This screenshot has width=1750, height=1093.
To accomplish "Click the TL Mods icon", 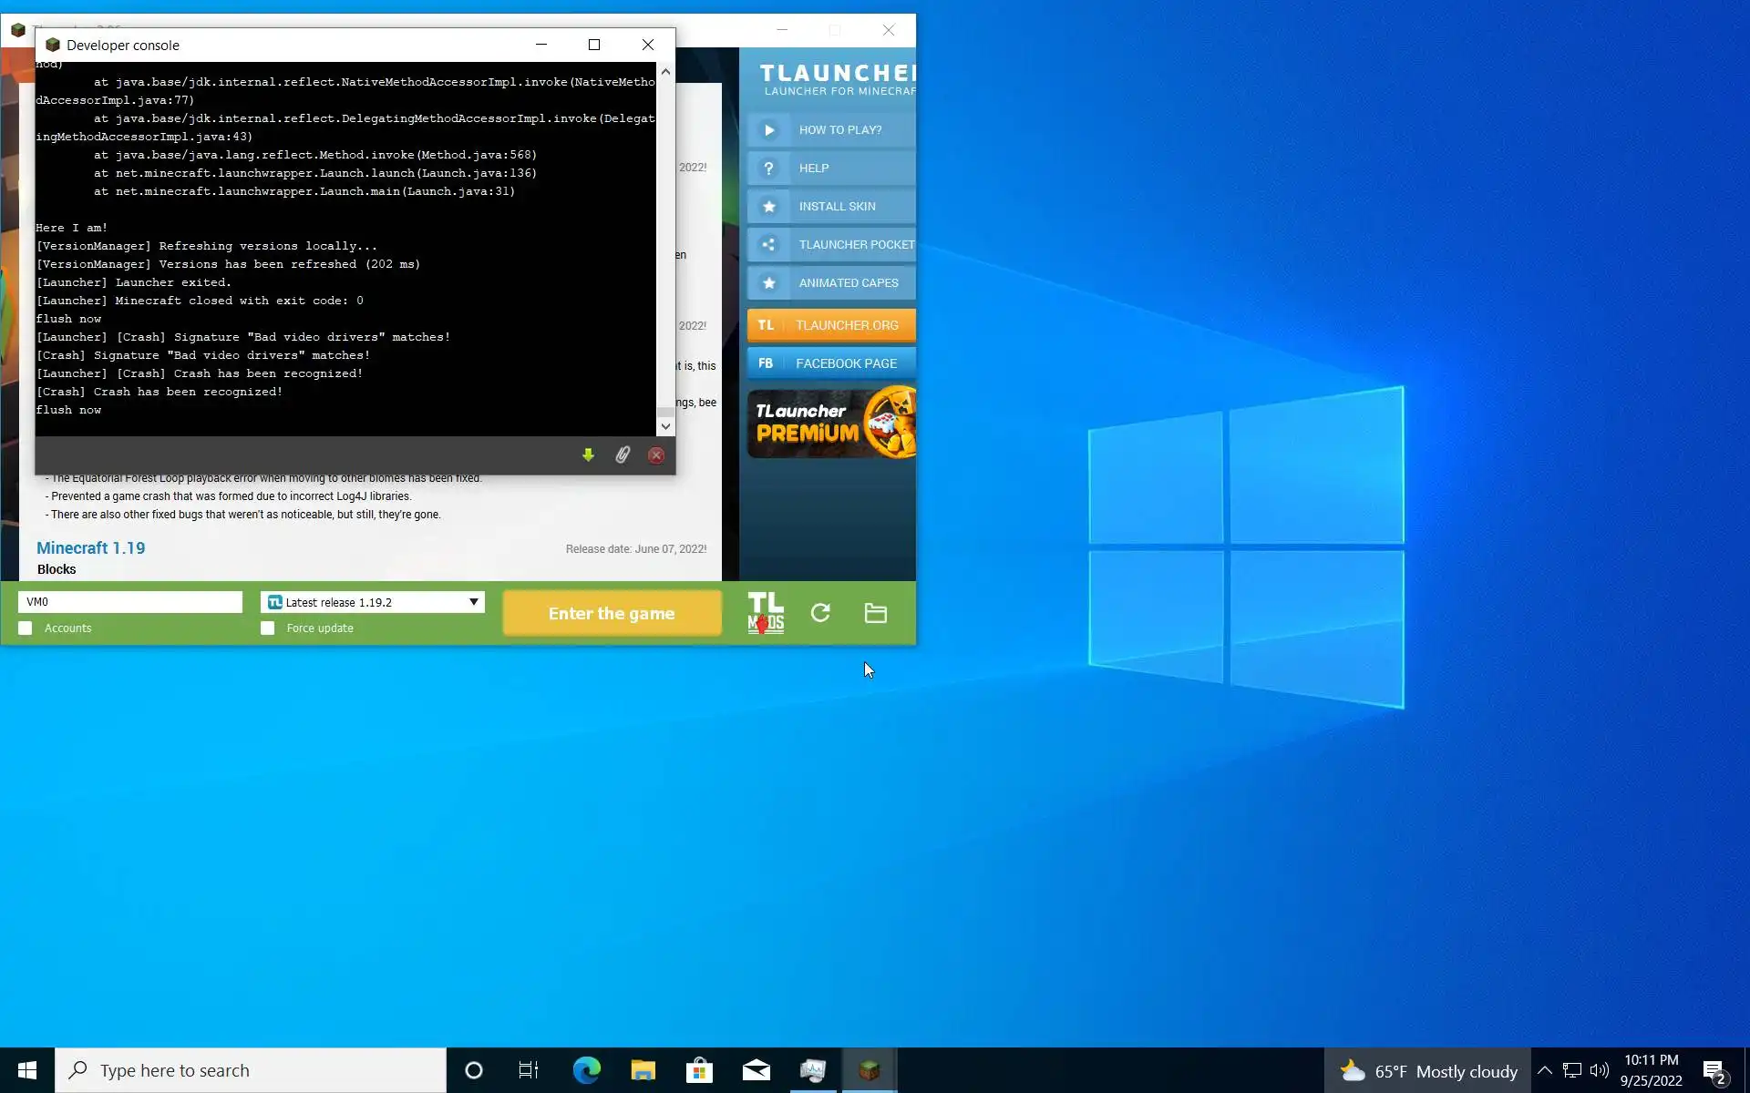I will 766,613.
